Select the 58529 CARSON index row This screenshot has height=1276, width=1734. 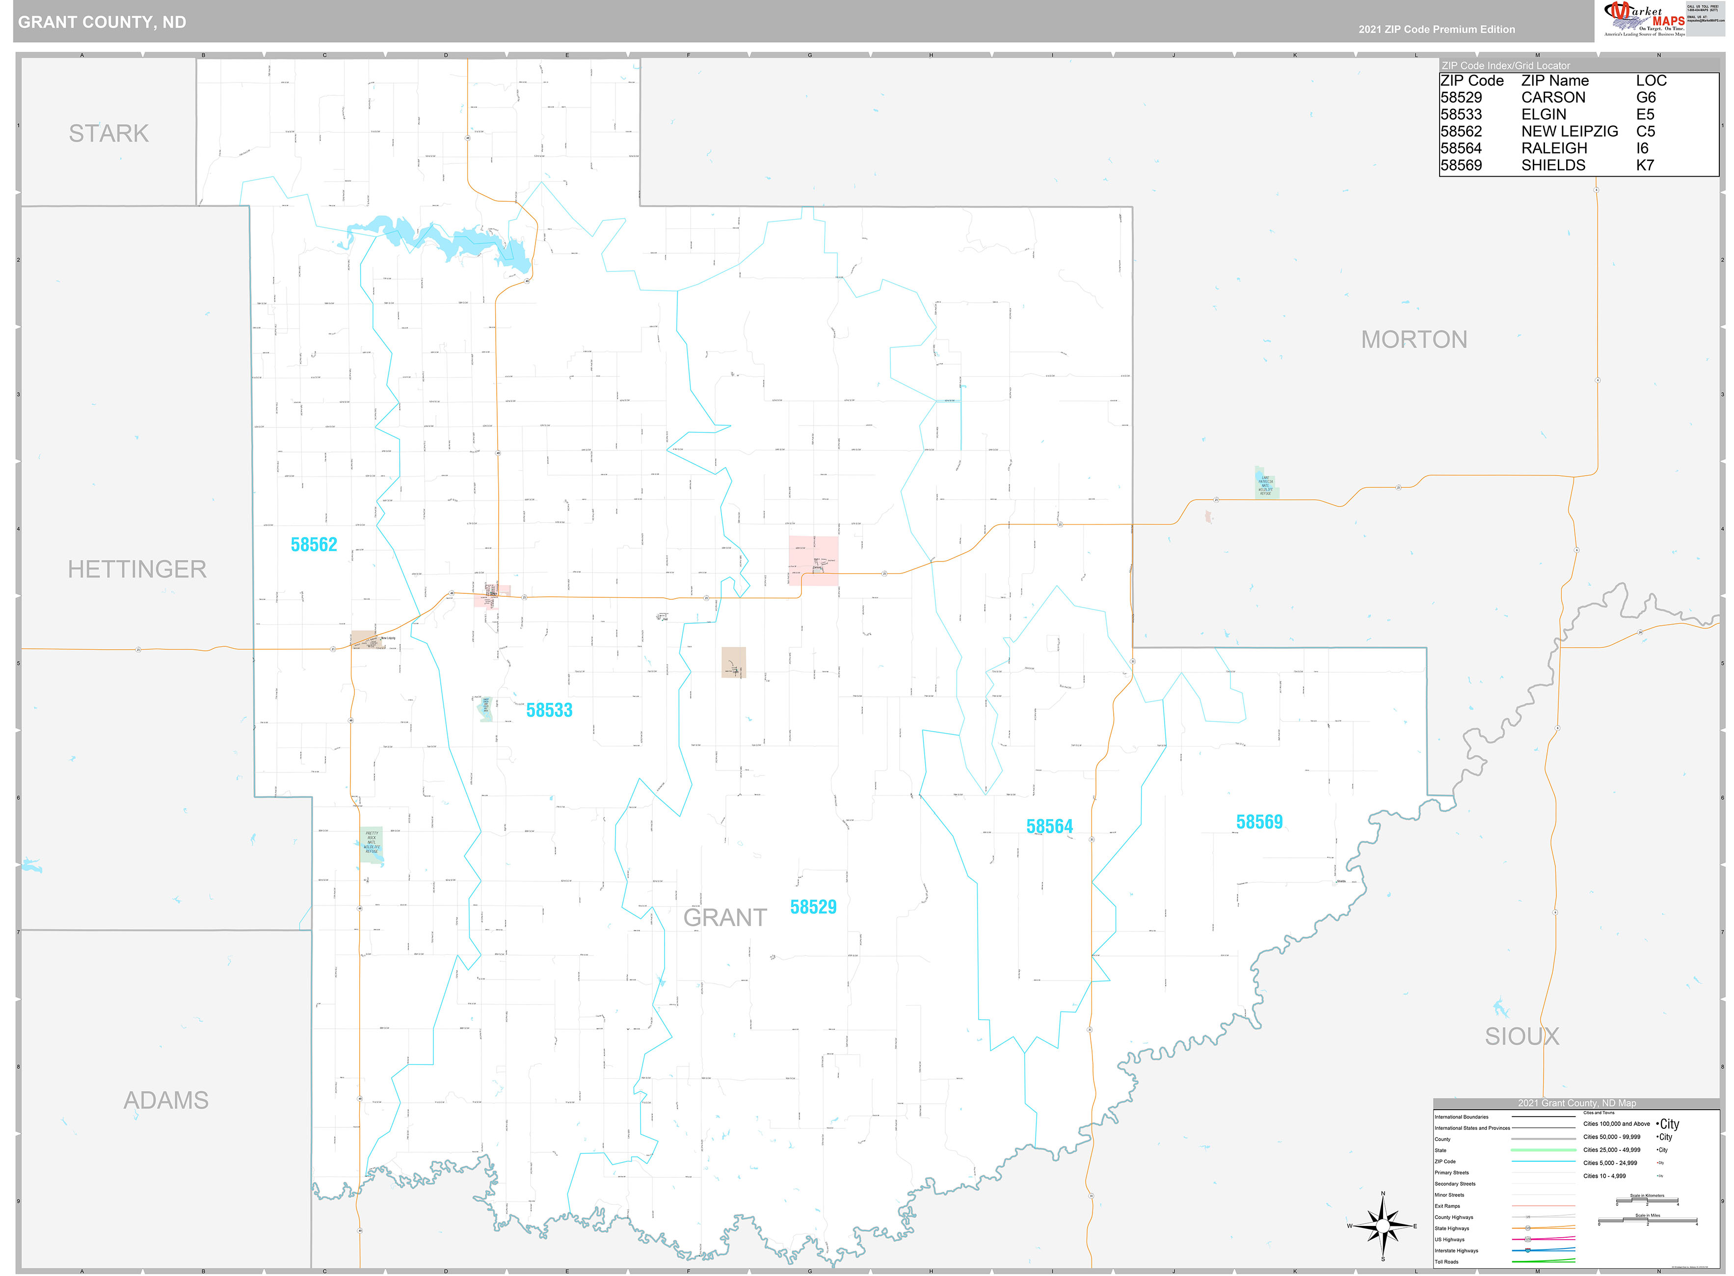click(1552, 97)
